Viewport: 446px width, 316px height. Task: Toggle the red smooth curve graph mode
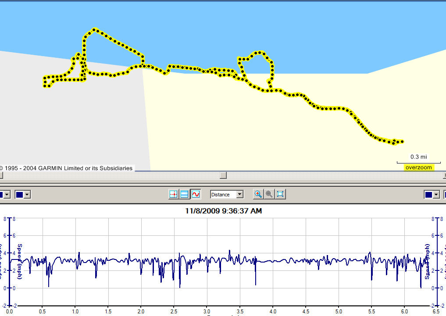point(196,194)
